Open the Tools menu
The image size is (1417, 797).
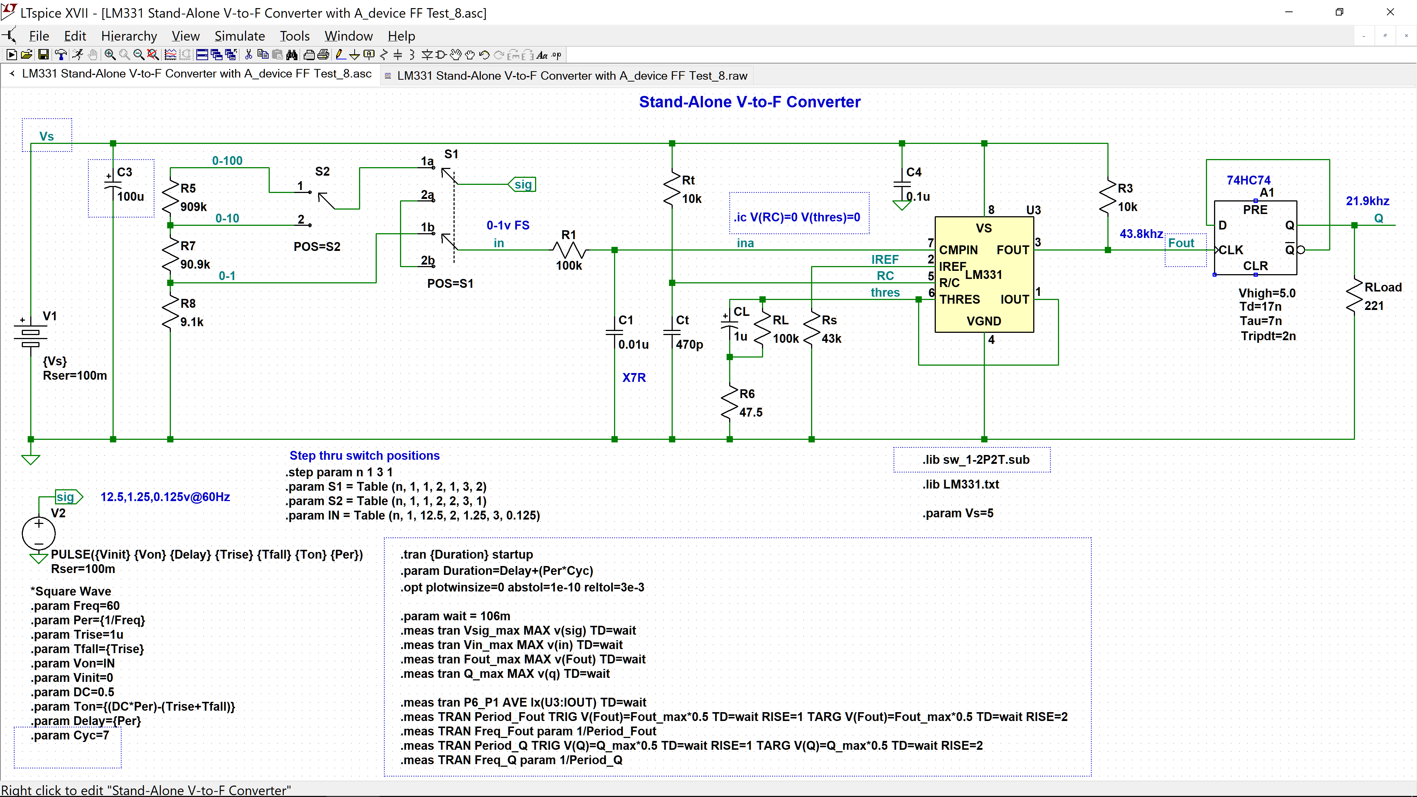pyautogui.click(x=294, y=36)
